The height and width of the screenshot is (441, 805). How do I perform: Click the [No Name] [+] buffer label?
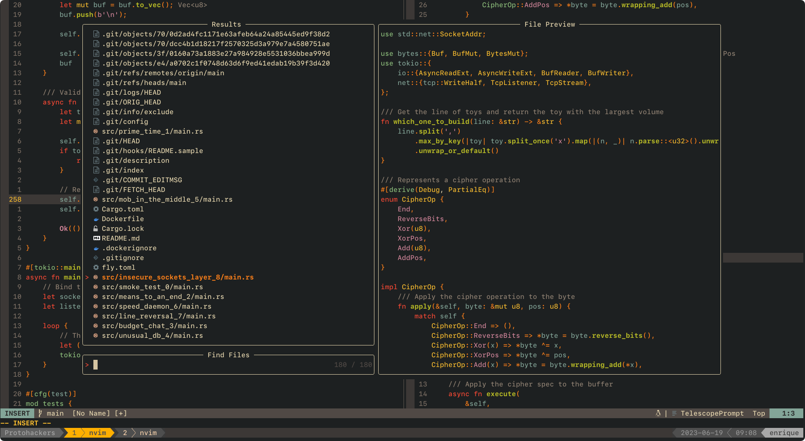click(100, 413)
